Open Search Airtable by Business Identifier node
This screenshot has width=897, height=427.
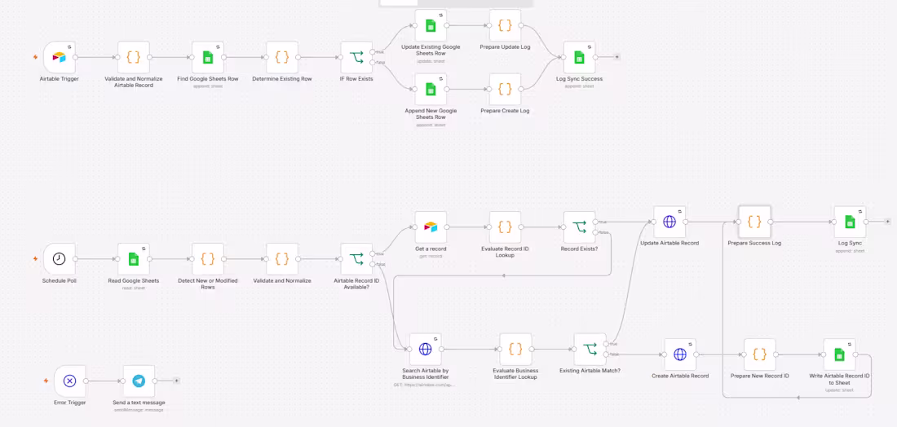[425, 349]
